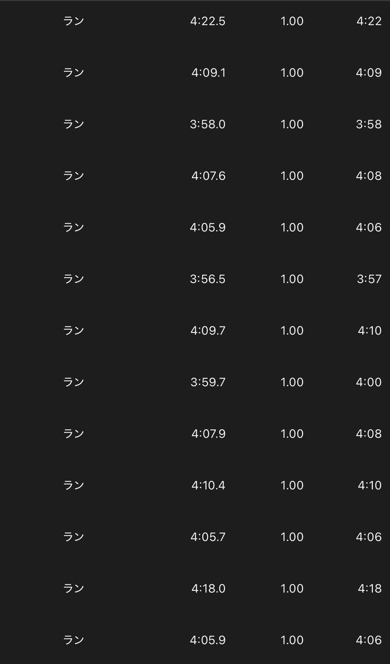Click distance 1.00 in 3:58.0 row
Viewport: 390px width, 664px height.
pyautogui.click(x=292, y=124)
